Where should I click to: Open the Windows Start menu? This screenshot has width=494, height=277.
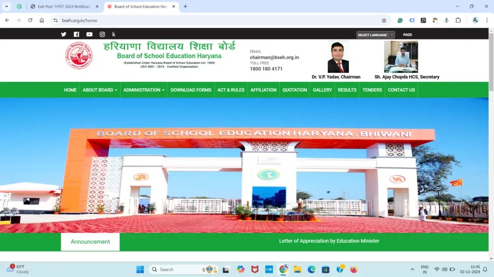tap(140, 269)
